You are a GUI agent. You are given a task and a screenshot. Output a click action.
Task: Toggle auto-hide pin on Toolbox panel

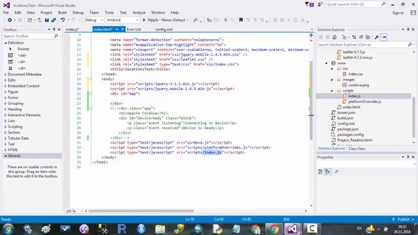(x=54, y=29)
